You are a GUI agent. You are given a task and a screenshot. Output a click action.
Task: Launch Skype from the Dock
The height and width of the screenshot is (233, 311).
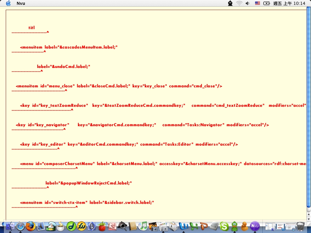[x=224, y=226]
